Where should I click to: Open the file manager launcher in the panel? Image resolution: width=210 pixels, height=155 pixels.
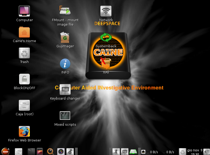[x=19, y=152]
